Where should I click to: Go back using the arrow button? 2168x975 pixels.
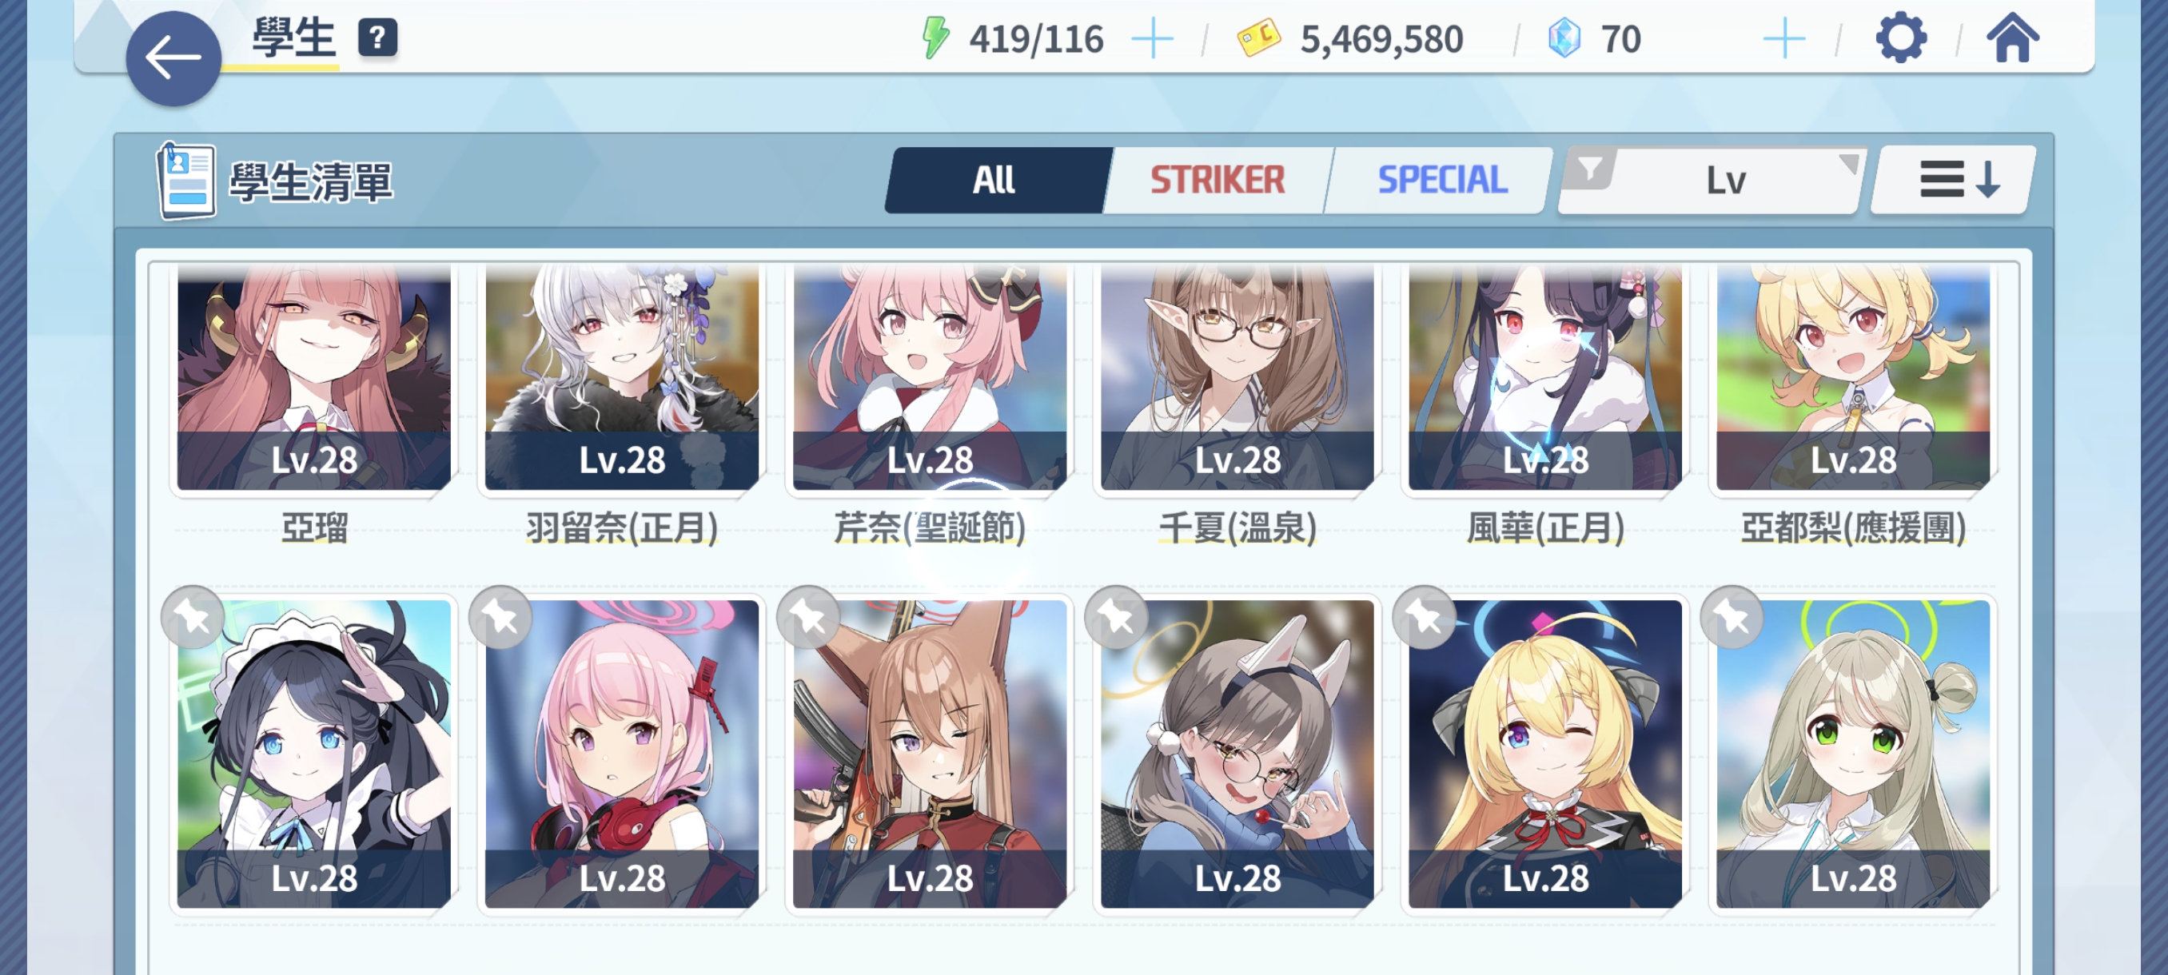173,58
